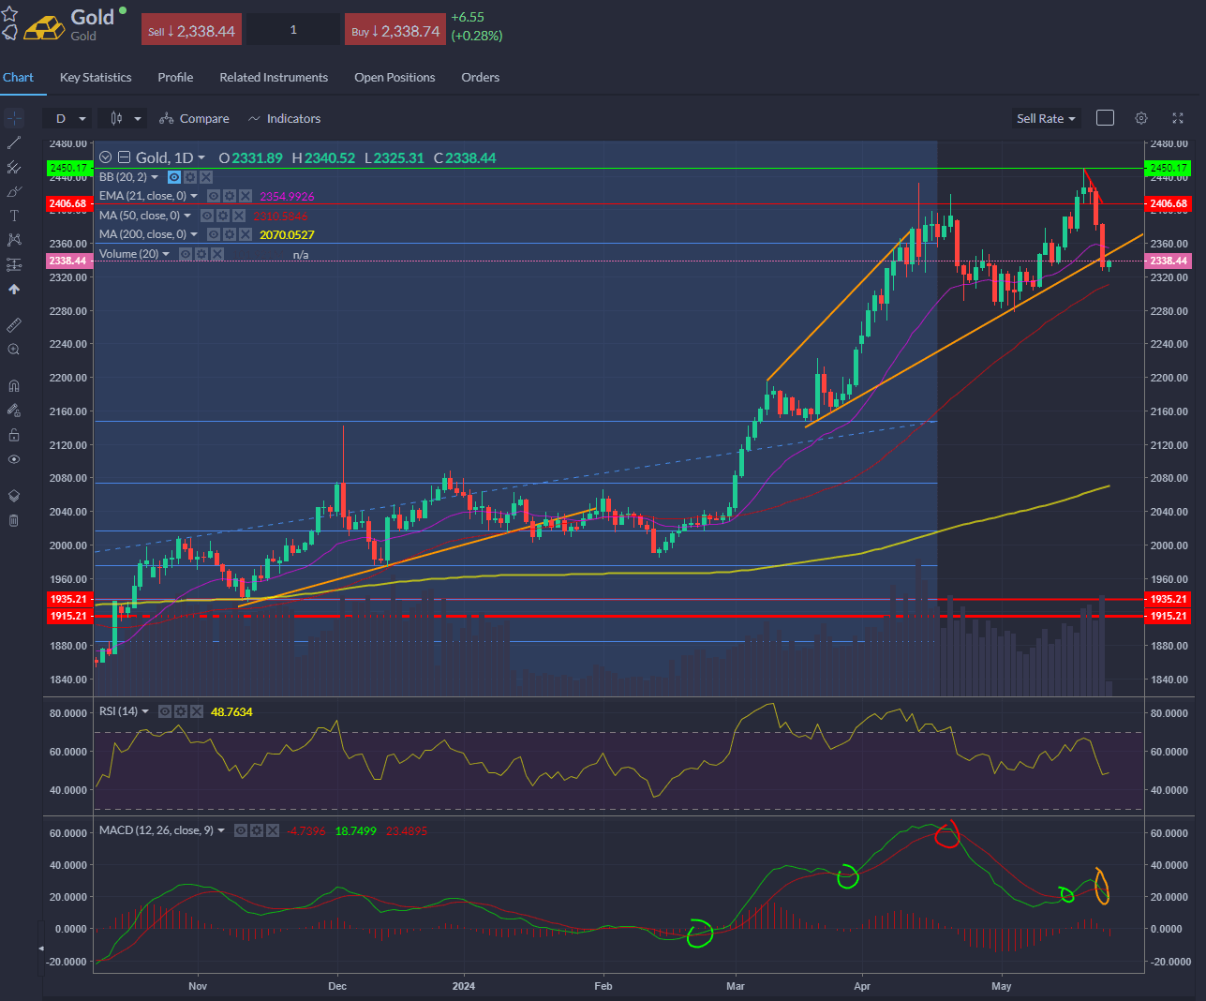Open the Open Positions tab
The image size is (1206, 1001).
click(395, 78)
